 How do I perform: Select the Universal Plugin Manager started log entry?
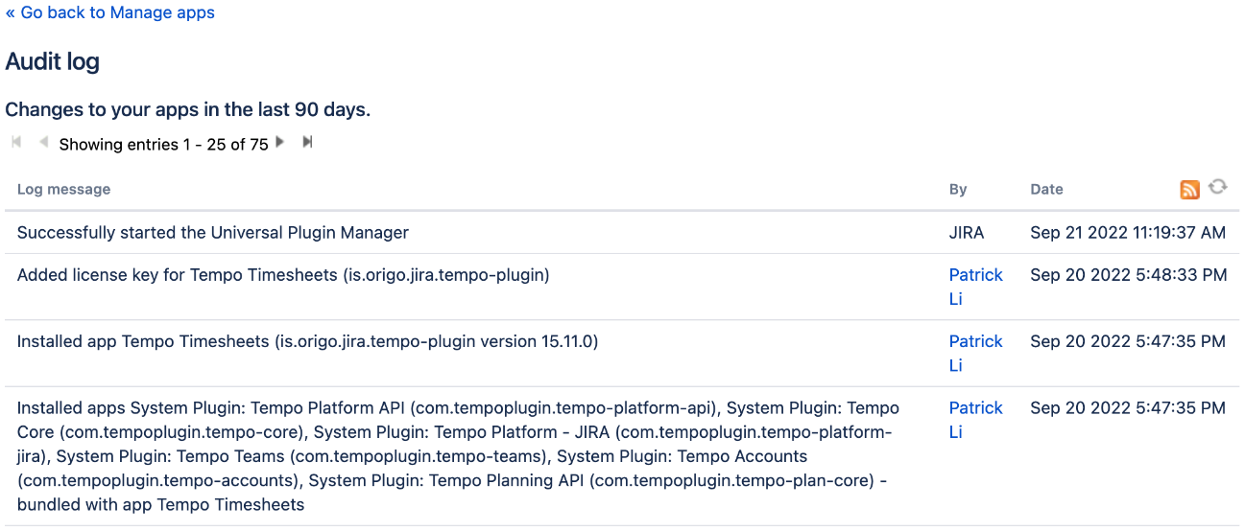[213, 233]
